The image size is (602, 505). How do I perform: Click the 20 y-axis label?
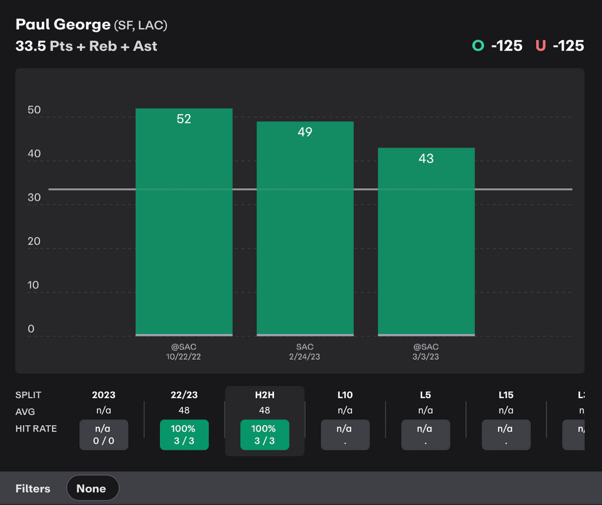point(34,241)
